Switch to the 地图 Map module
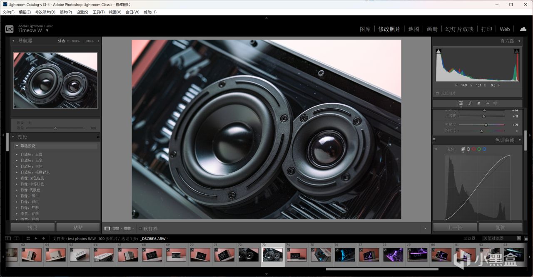Viewport: 533px width, 277px height. pyautogui.click(x=414, y=29)
